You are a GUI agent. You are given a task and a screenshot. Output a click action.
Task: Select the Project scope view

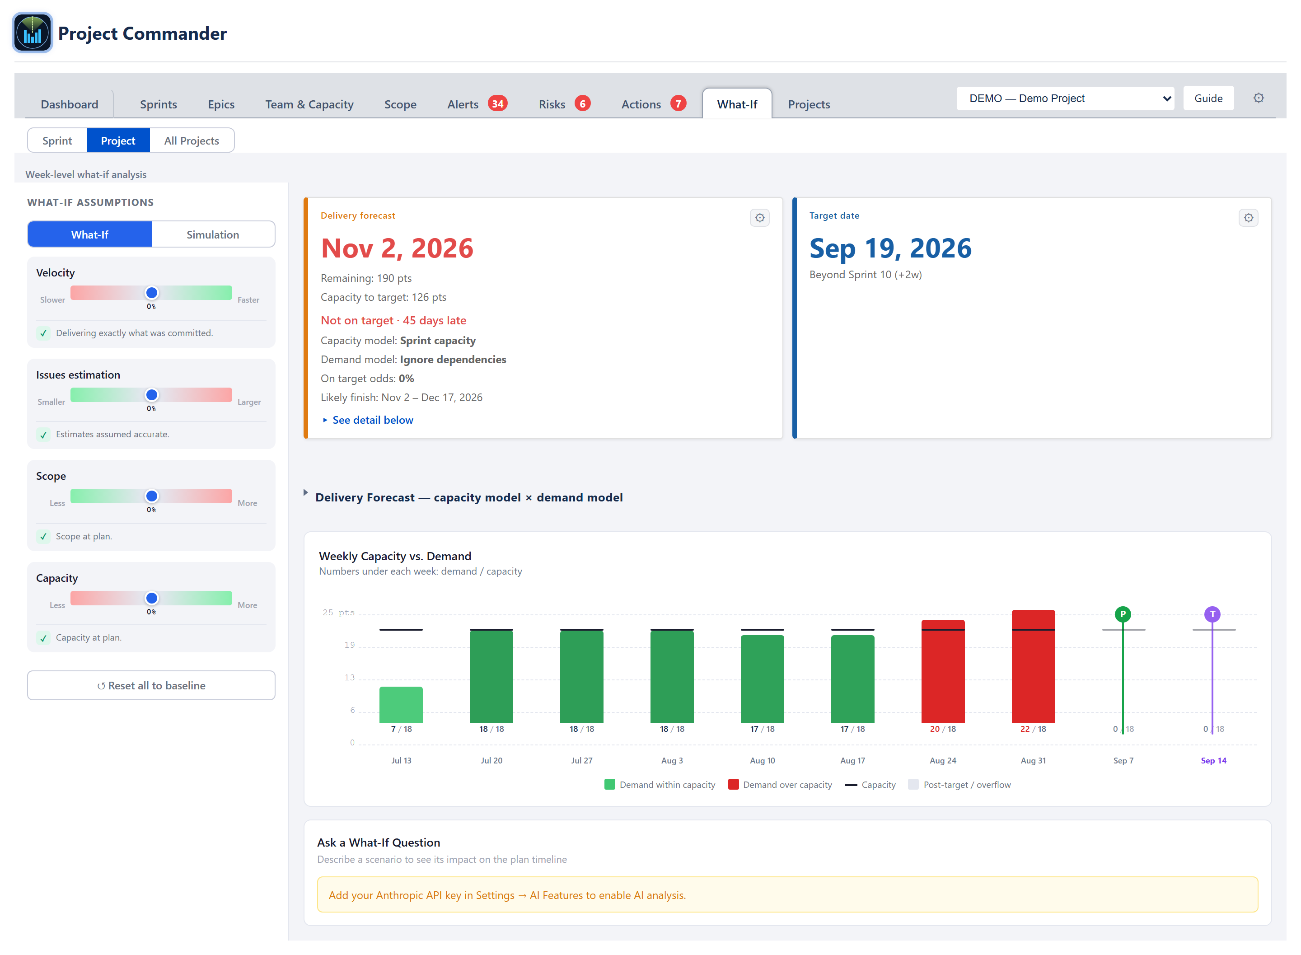pos(118,140)
